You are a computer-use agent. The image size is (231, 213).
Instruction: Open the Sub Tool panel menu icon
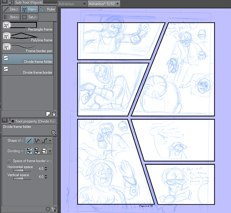click(x=5, y=2)
